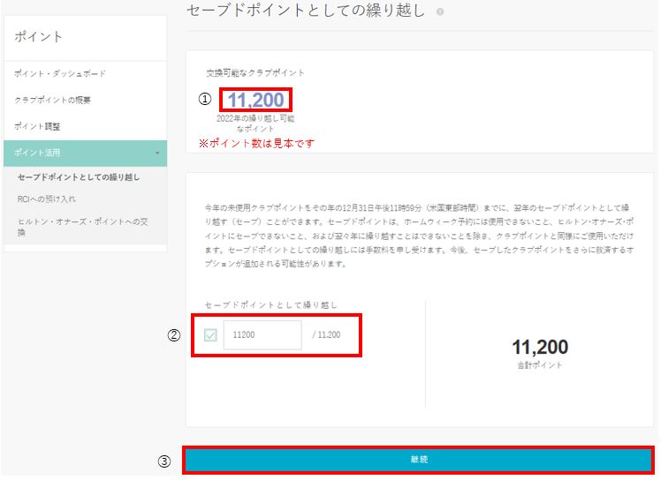
Task: Go to クラブポイントの概要
Action: click(x=53, y=100)
